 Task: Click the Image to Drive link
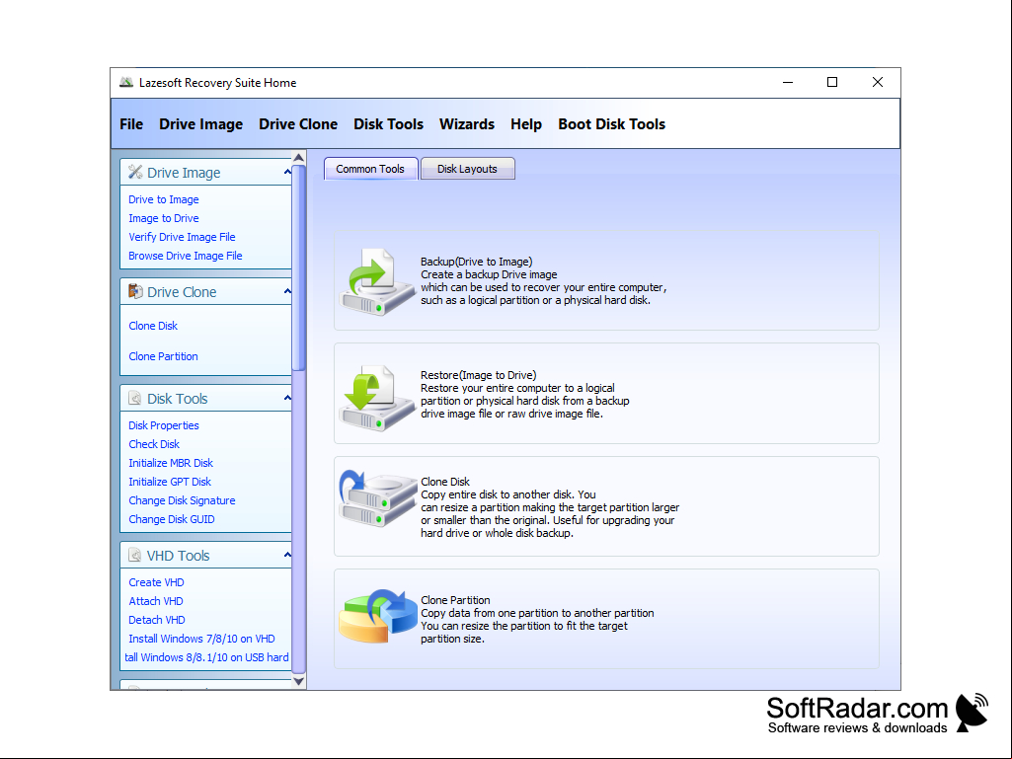tap(163, 218)
